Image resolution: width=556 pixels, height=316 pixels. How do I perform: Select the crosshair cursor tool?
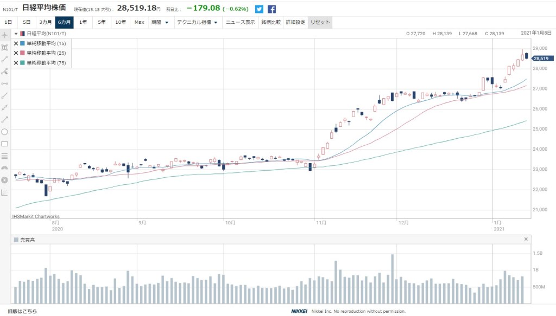(x=5, y=35)
